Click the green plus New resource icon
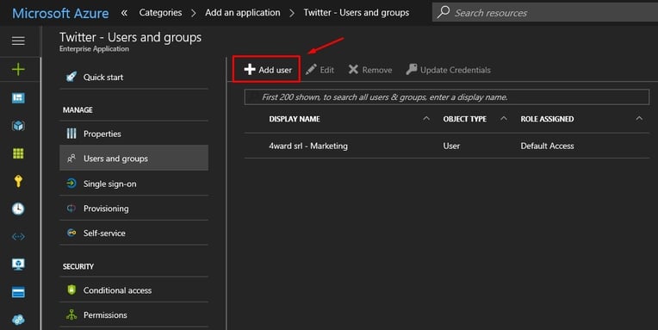Image resolution: width=658 pixels, height=330 pixels. point(18,69)
